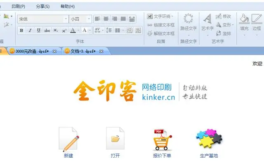Close the 3000元改造.dpsf tab

(x=54, y=51)
